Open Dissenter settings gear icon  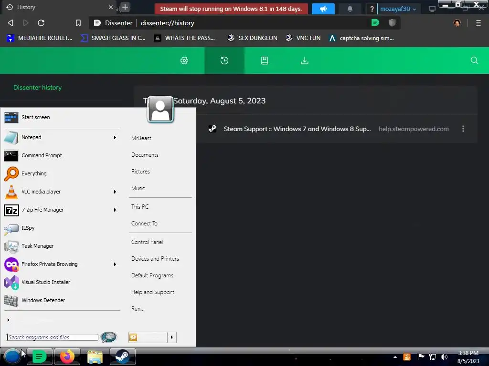point(184,61)
